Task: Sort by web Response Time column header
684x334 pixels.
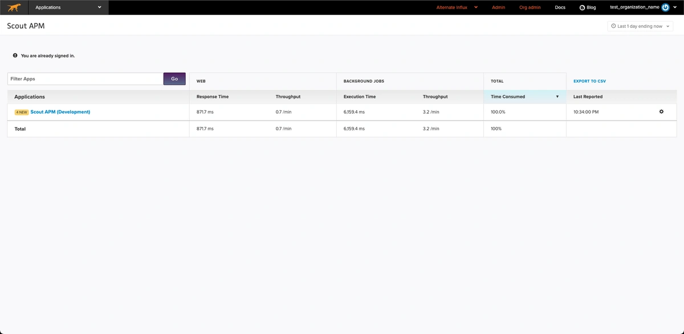Action: click(213, 97)
